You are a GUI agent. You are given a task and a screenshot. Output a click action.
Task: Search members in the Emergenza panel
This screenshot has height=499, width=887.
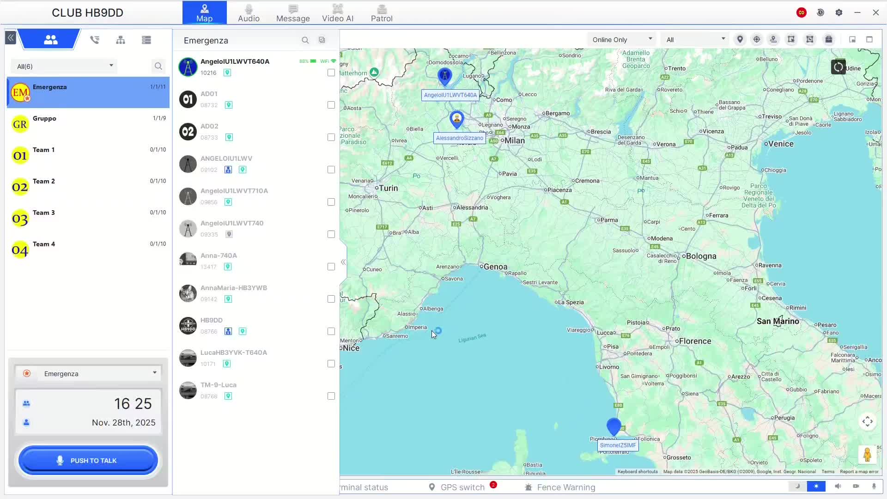(x=305, y=41)
